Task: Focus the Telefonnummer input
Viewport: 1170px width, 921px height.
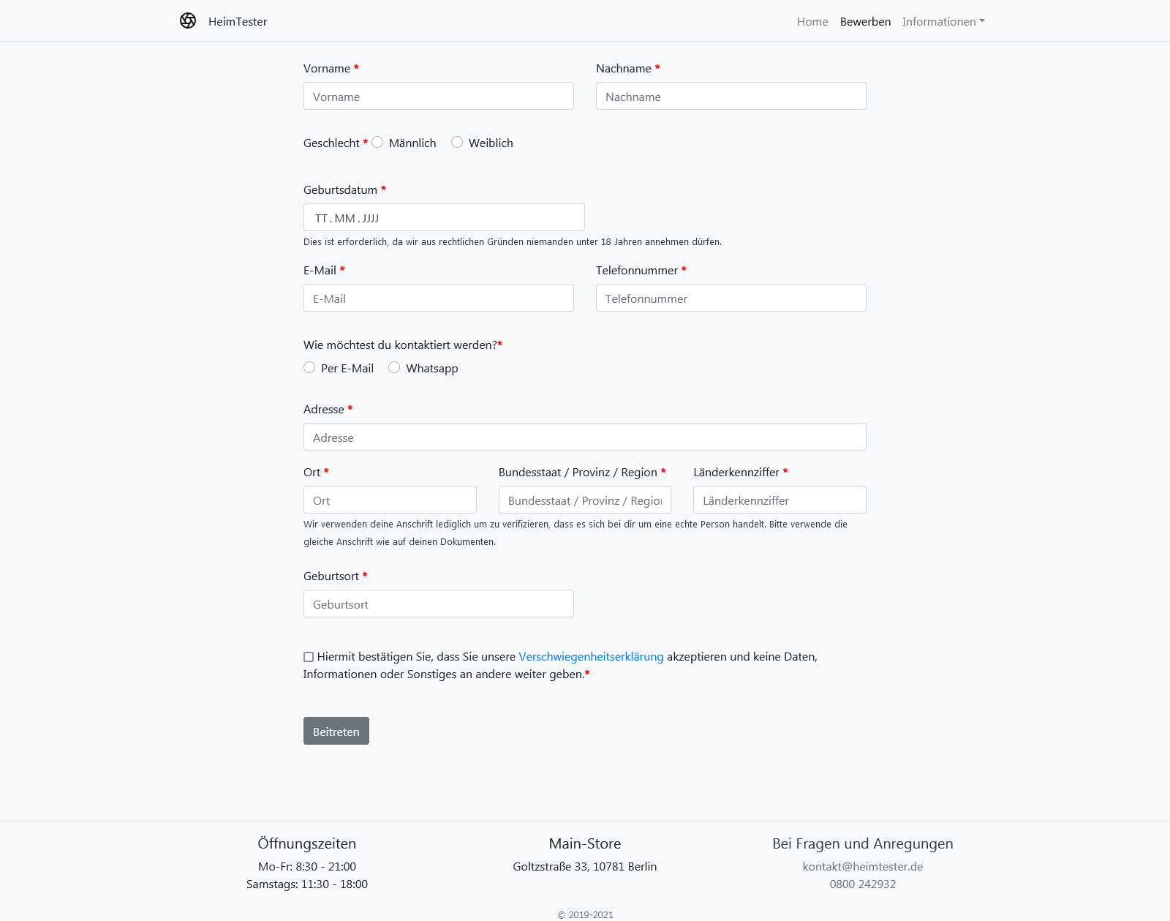Action: coord(731,298)
